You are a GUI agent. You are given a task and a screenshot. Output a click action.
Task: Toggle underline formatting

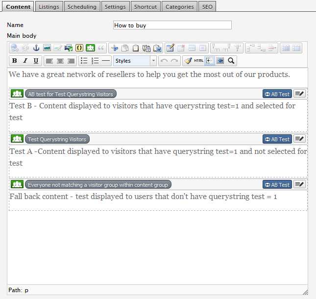coord(36,61)
